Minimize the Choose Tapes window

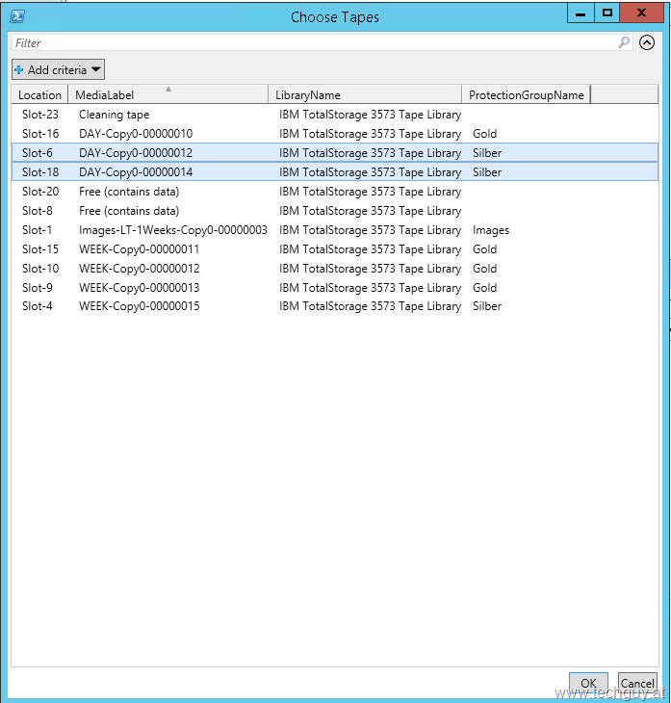tap(581, 13)
